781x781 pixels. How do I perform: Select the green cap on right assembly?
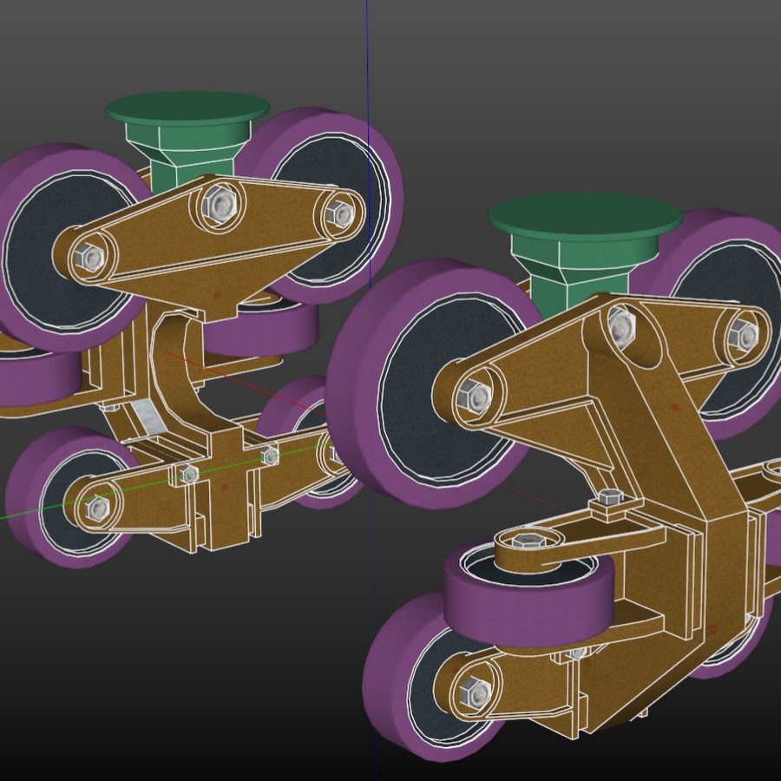(x=584, y=214)
